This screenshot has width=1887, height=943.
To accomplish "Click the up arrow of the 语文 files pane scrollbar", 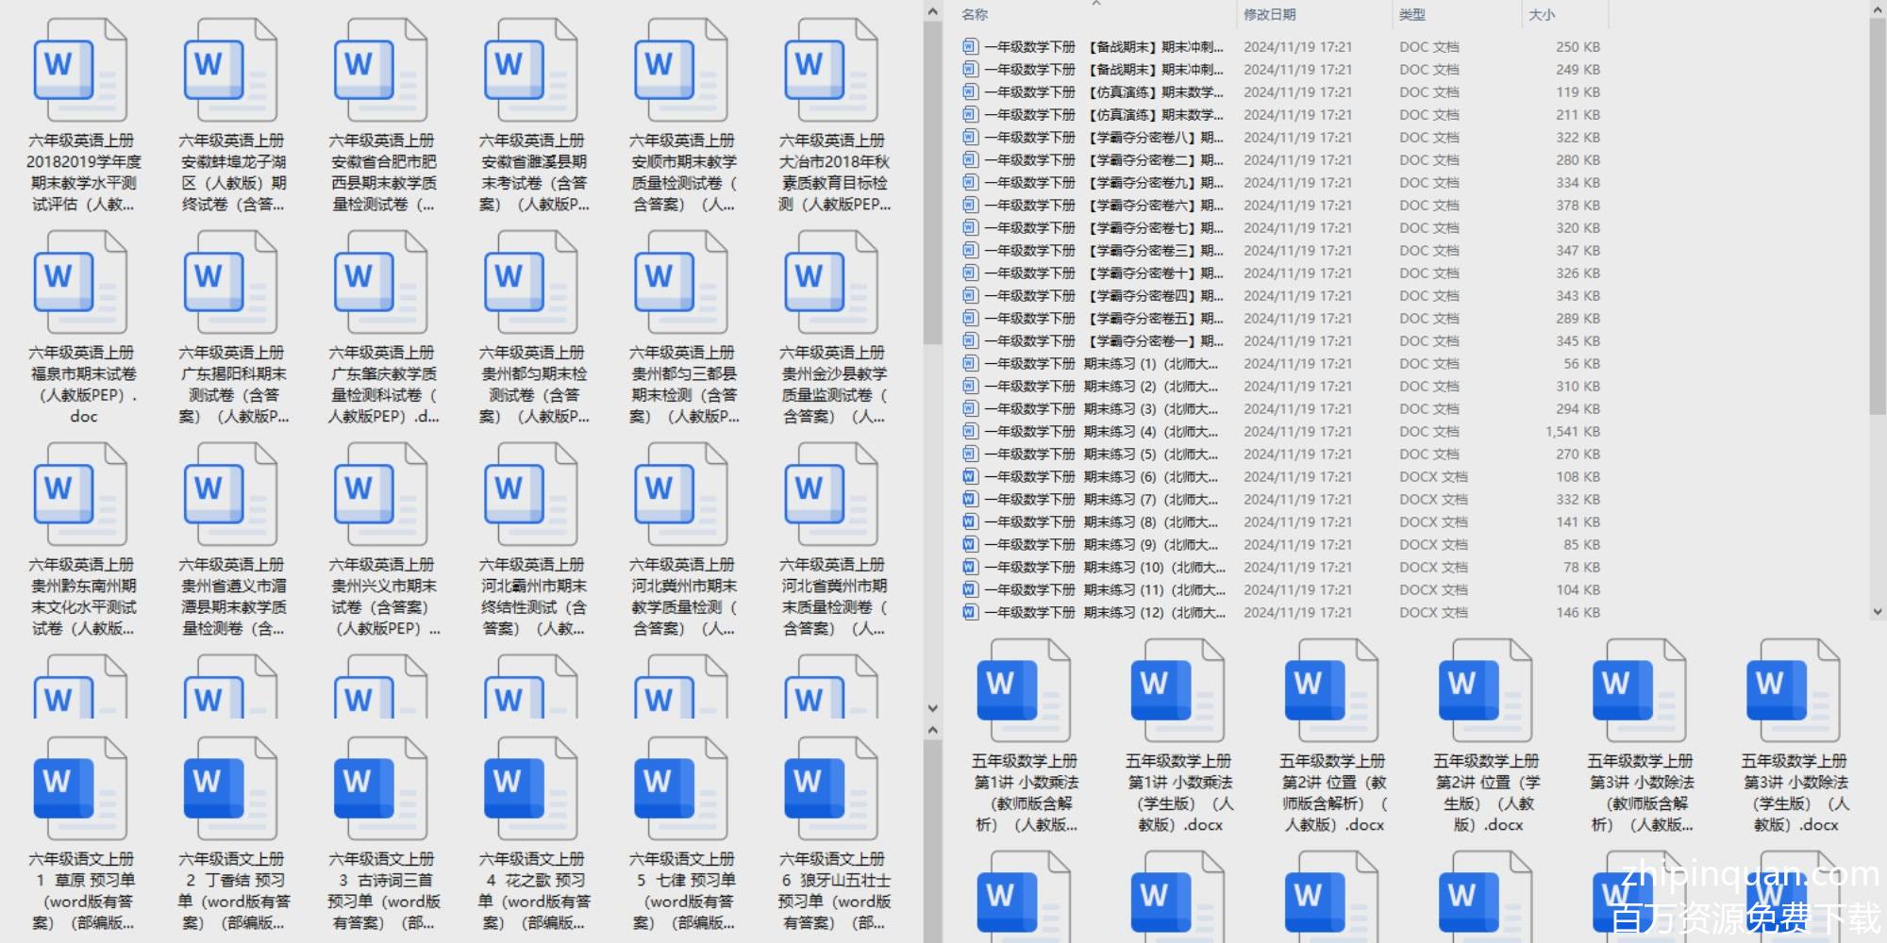I will tap(932, 730).
